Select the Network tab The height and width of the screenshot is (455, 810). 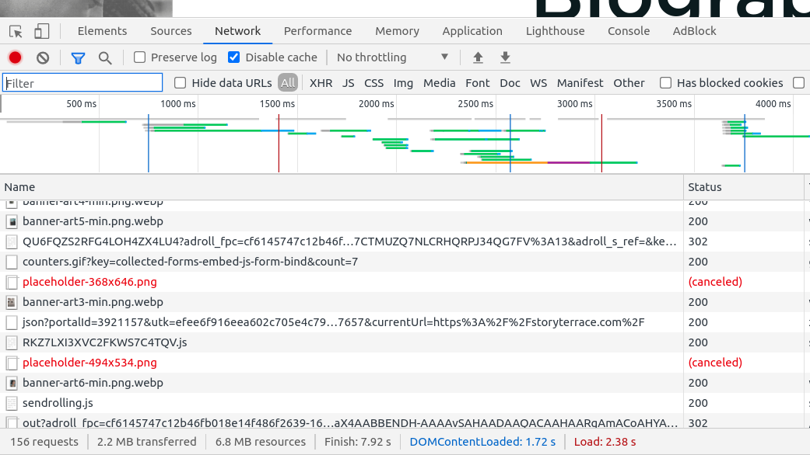[237, 31]
